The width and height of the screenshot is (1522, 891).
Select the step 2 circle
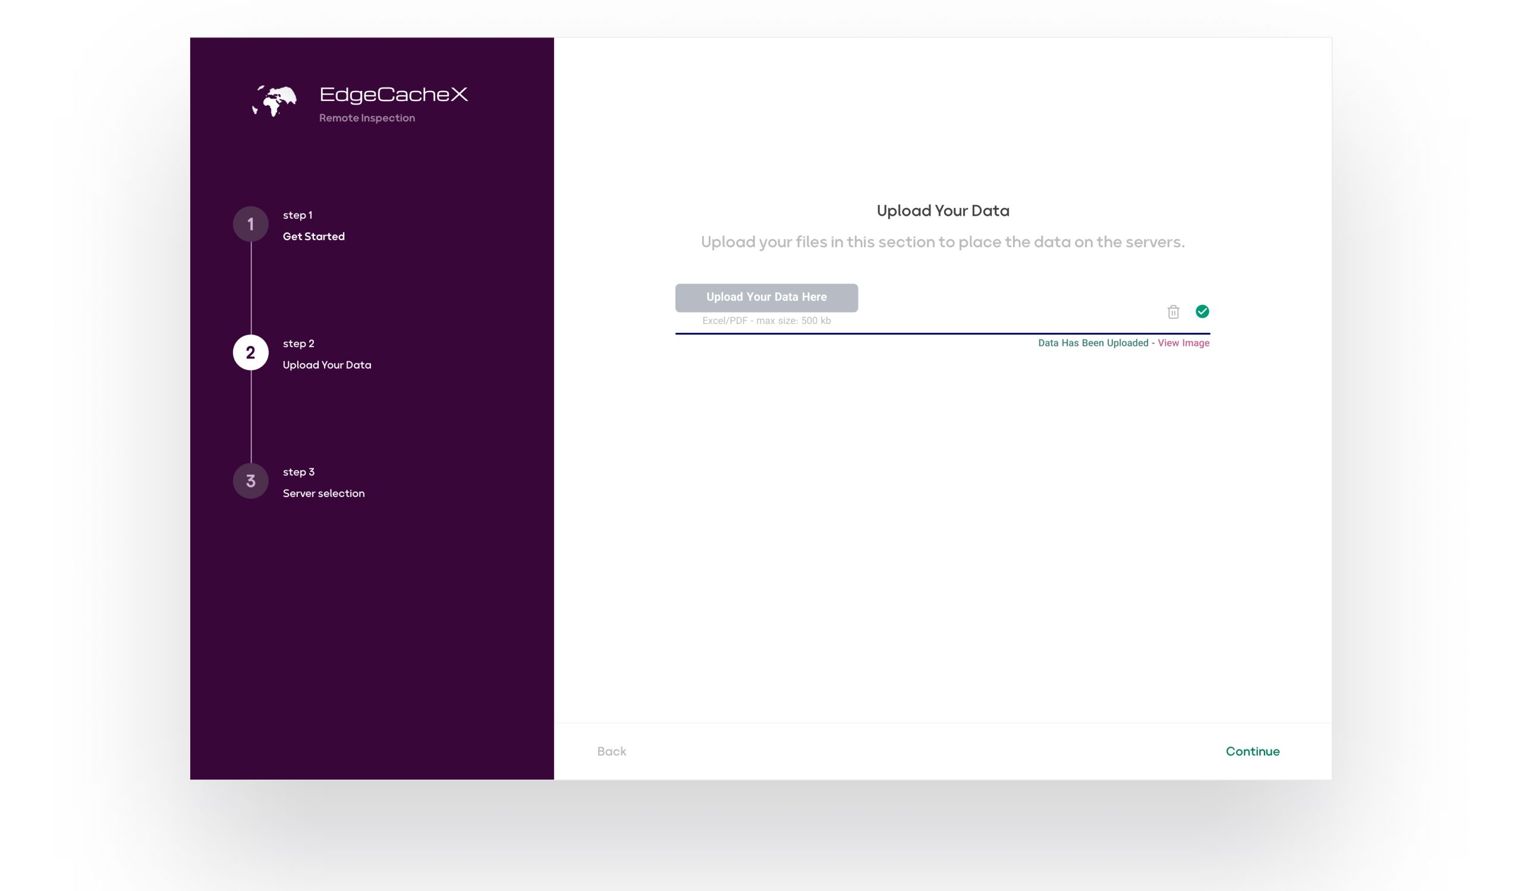click(x=251, y=352)
